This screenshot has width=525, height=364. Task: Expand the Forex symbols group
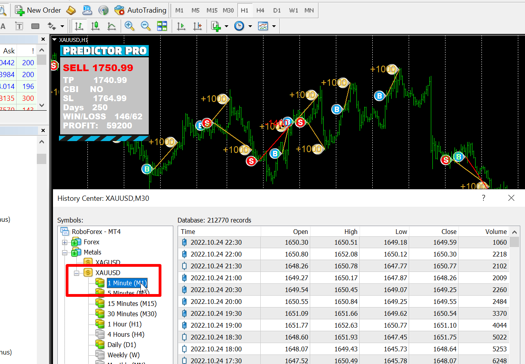65,242
